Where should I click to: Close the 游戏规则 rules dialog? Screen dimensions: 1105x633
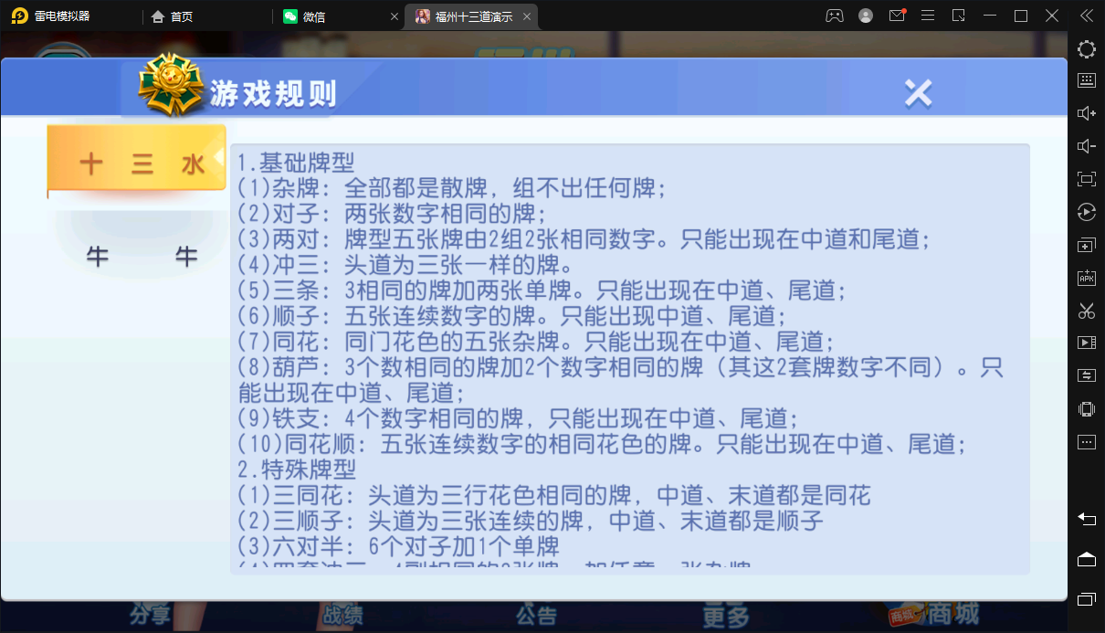click(918, 92)
